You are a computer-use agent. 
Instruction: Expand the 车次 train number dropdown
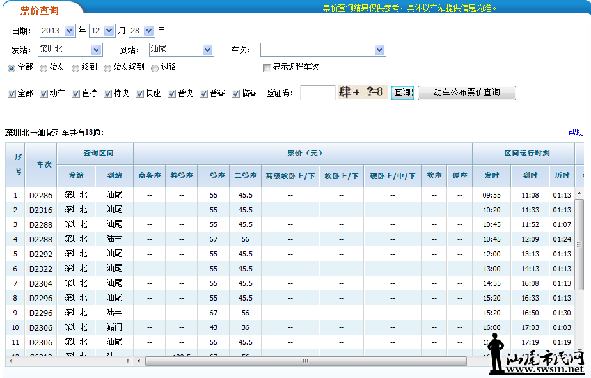379,50
